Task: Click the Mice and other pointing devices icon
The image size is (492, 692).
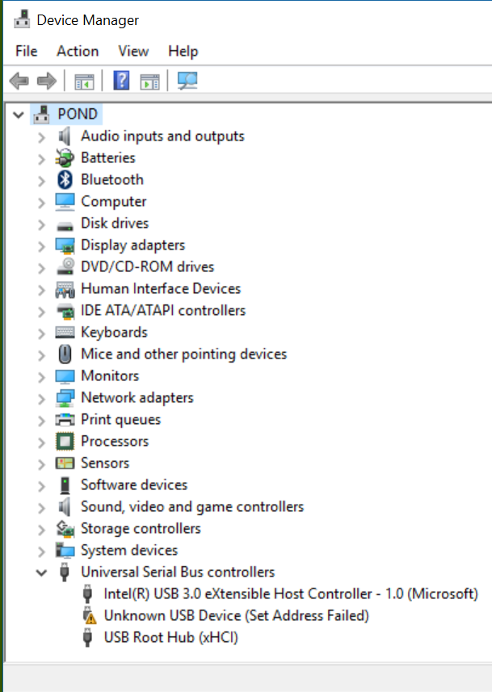Action: pos(65,354)
